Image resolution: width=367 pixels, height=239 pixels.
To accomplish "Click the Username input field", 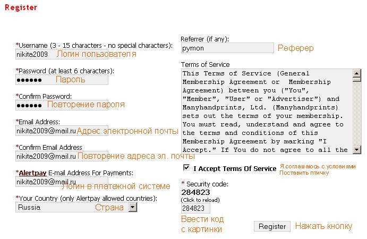I will click(62, 54).
